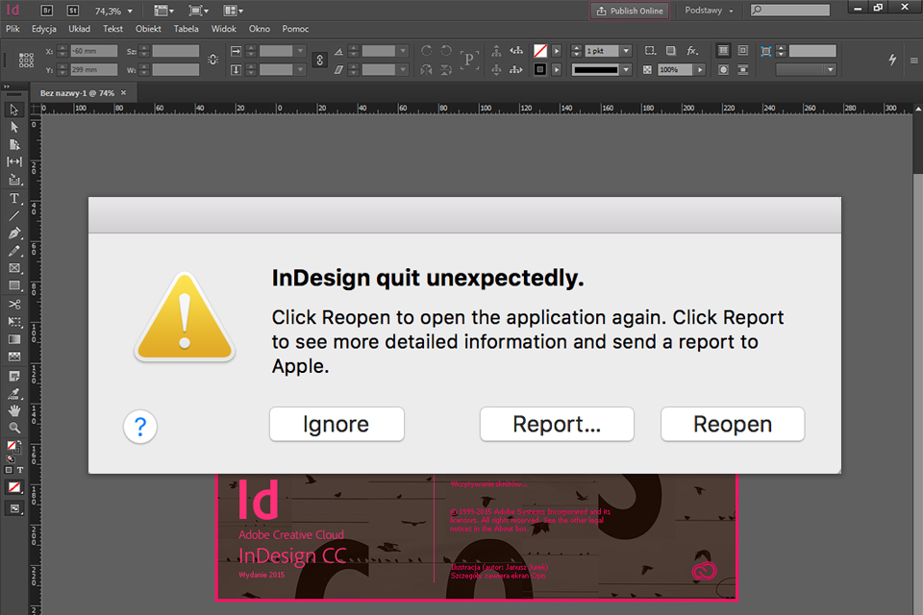Select the Gap tool
The width and height of the screenshot is (923, 615).
click(x=14, y=161)
